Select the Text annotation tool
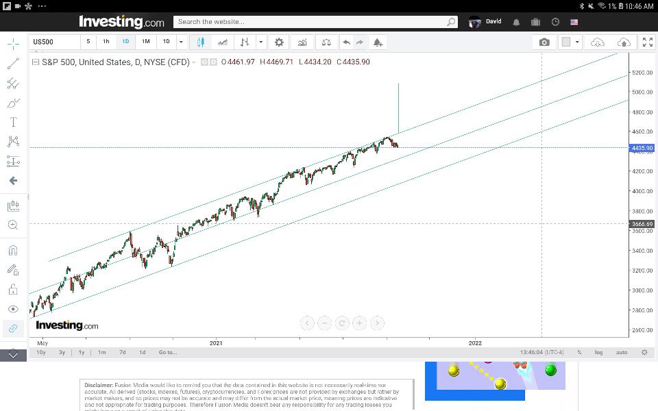The width and height of the screenshot is (658, 411). click(13, 122)
